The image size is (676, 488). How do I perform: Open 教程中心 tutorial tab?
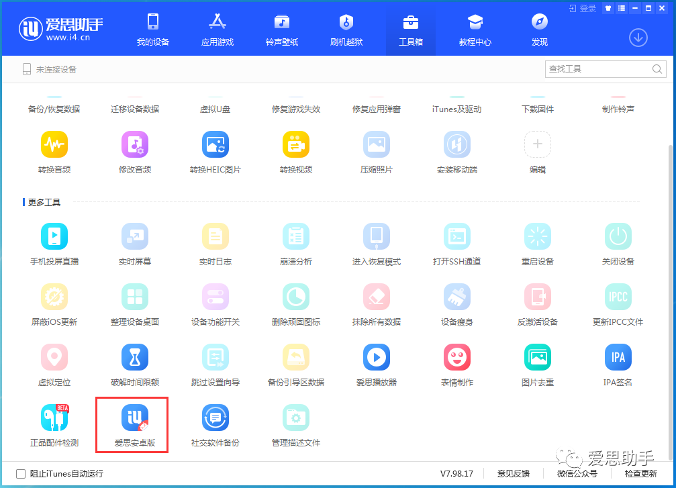tap(475, 30)
